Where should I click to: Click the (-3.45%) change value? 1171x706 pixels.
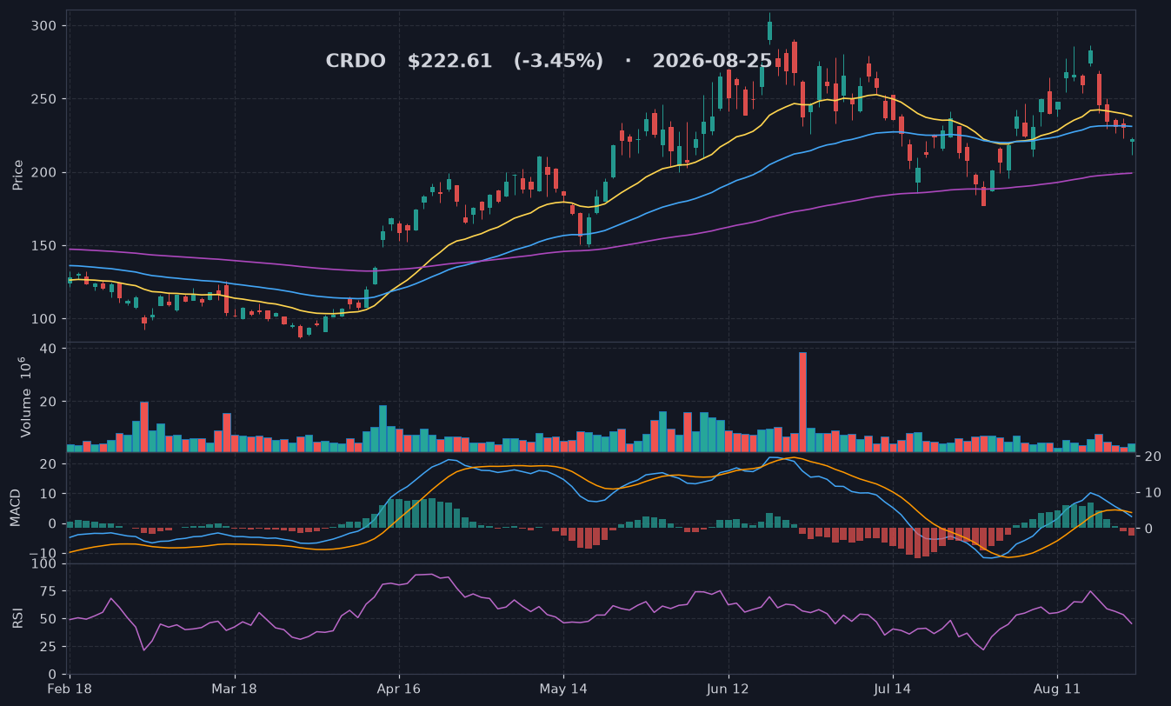(x=558, y=62)
